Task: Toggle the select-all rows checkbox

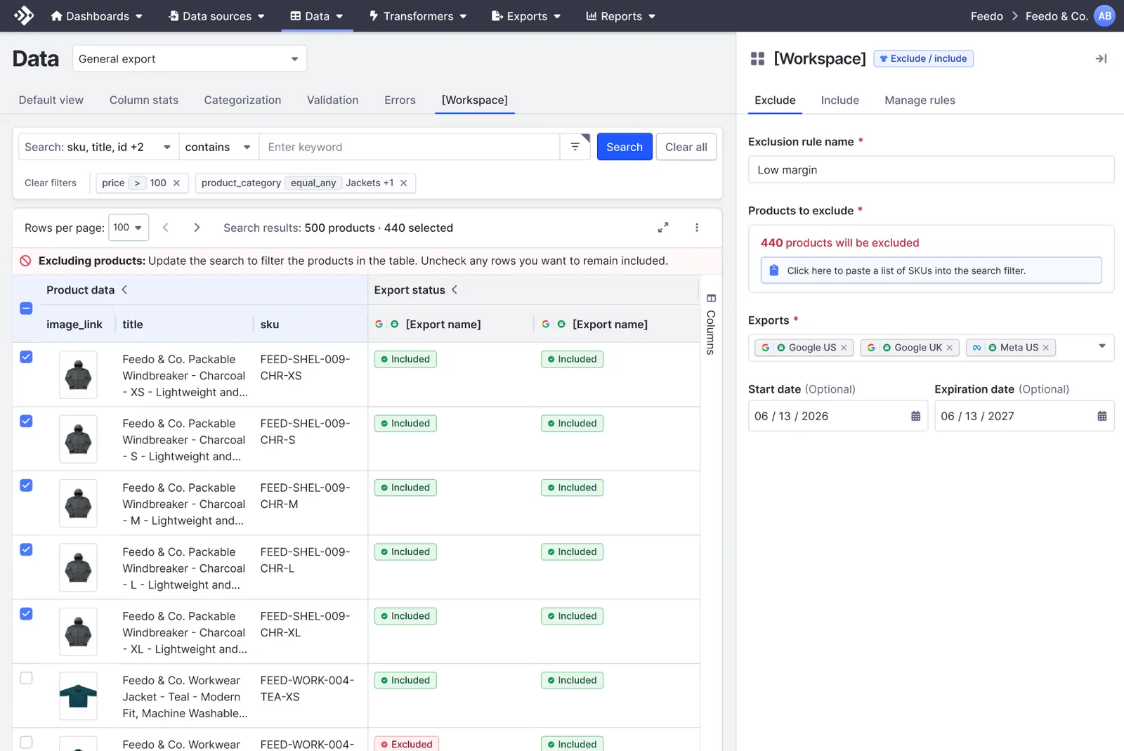Action: pyautogui.click(x=26, y=308)
